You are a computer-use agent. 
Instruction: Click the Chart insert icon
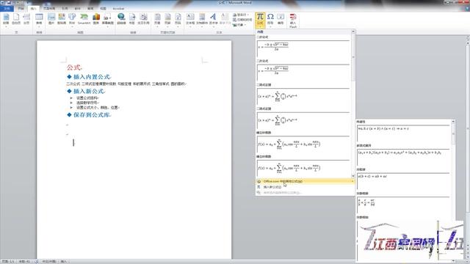point(96,18)
